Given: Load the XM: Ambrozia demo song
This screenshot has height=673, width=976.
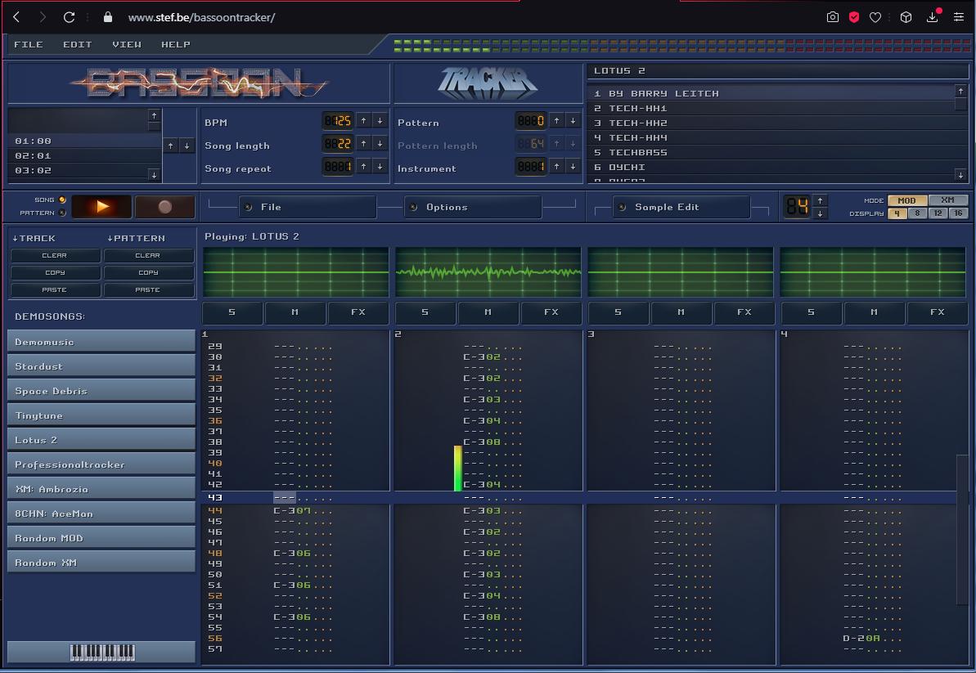Looking at the screenshot, I should 101,489.
